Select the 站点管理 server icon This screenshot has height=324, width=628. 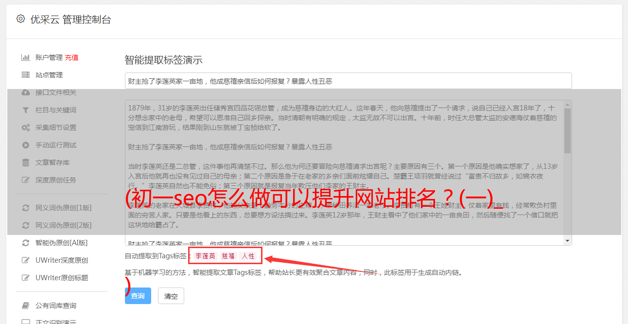pos(26,75)
